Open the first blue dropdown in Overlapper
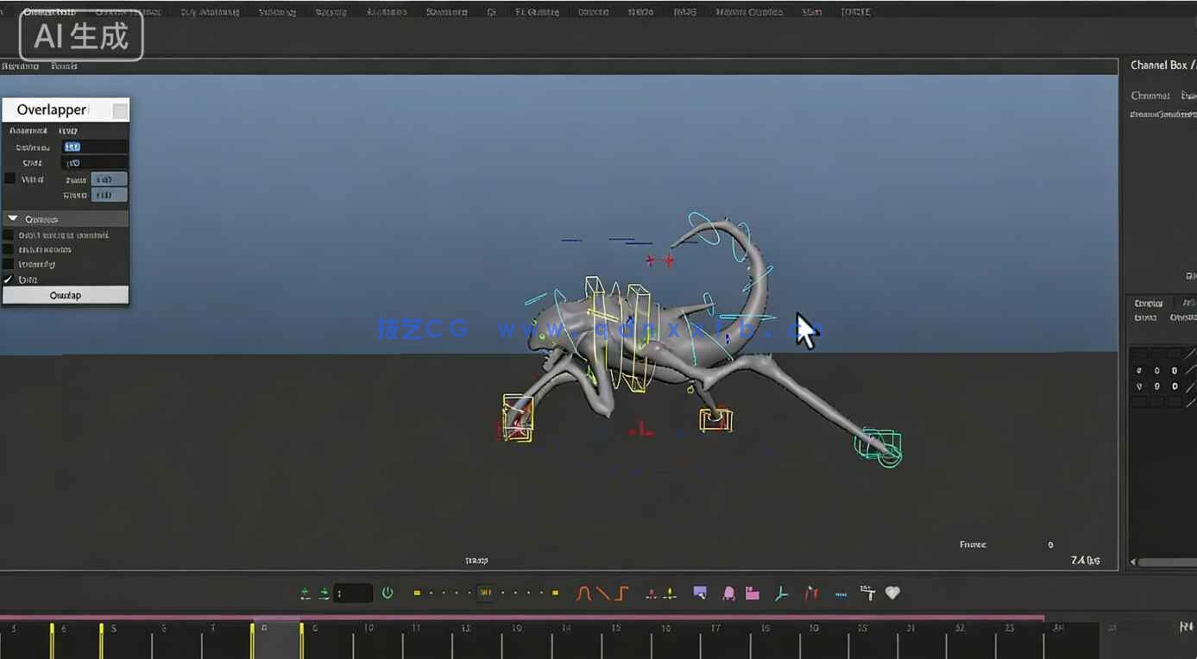This screenshot has width=1197, height=659. pyautogui.click(x=109, y=179)
